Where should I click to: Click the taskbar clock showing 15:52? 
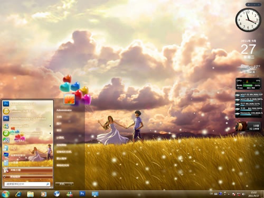tap(253, 194)
